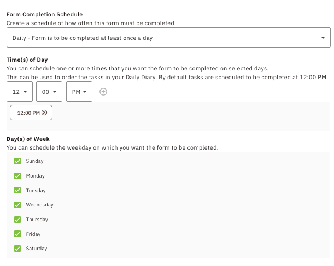This screenshot has width=334, height=266.
Task: Toggle the Wednesday checkbox
Action: pyautogui.click(x=17, y=205)
